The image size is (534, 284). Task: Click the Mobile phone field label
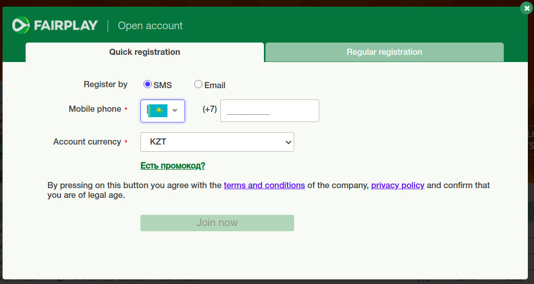pyautogui.click(x=95, y=109)
